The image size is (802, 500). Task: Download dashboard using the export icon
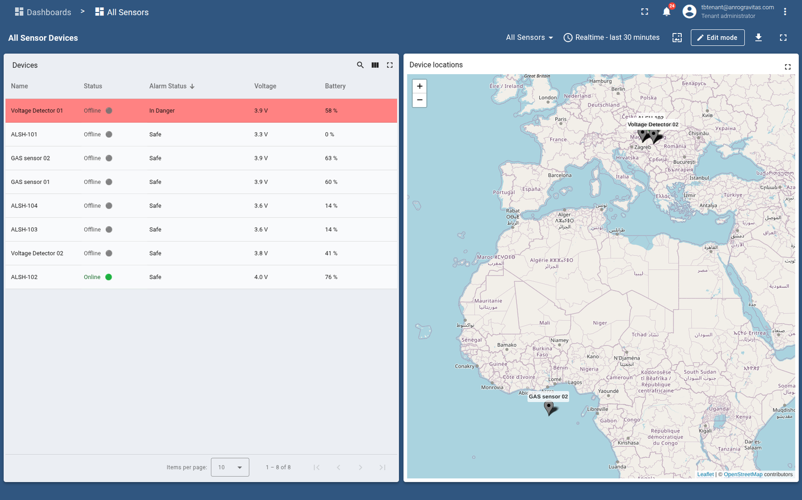pyautogui.click(x=758, y=38)
